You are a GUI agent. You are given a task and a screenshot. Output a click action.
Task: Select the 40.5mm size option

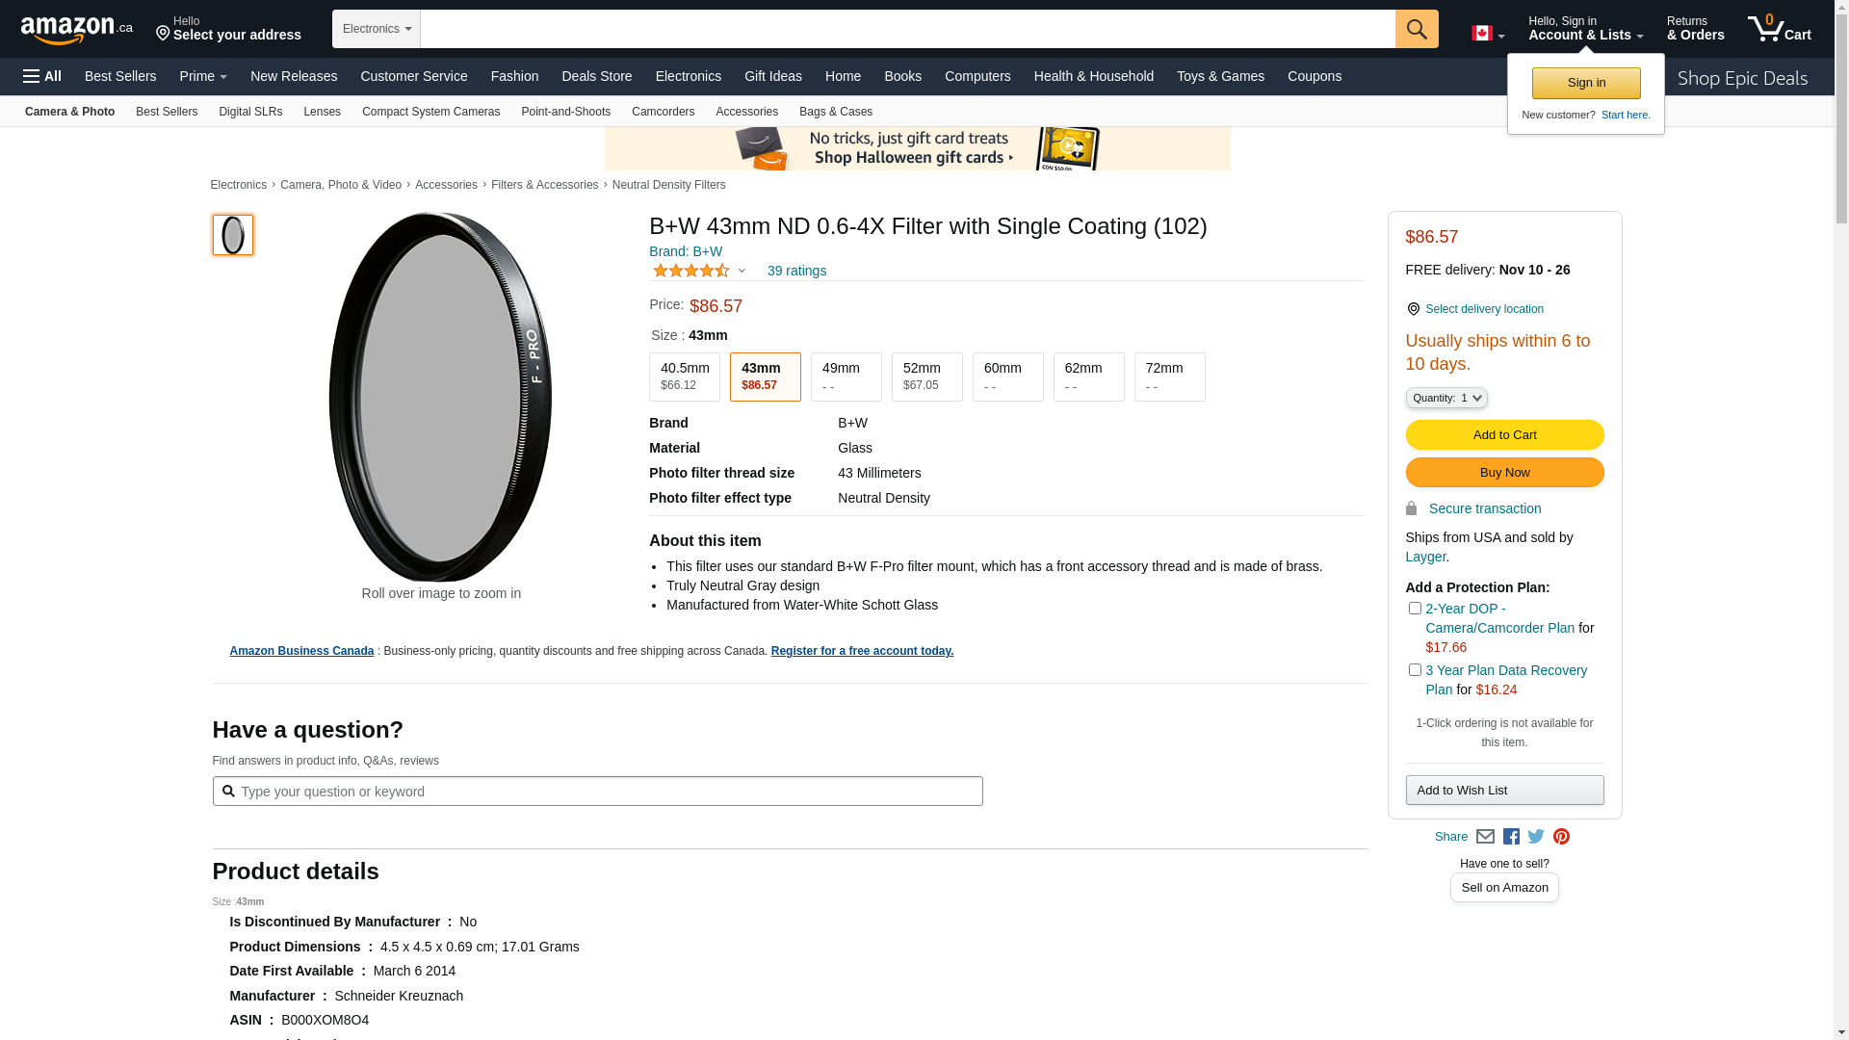click(x=685, y=377)
